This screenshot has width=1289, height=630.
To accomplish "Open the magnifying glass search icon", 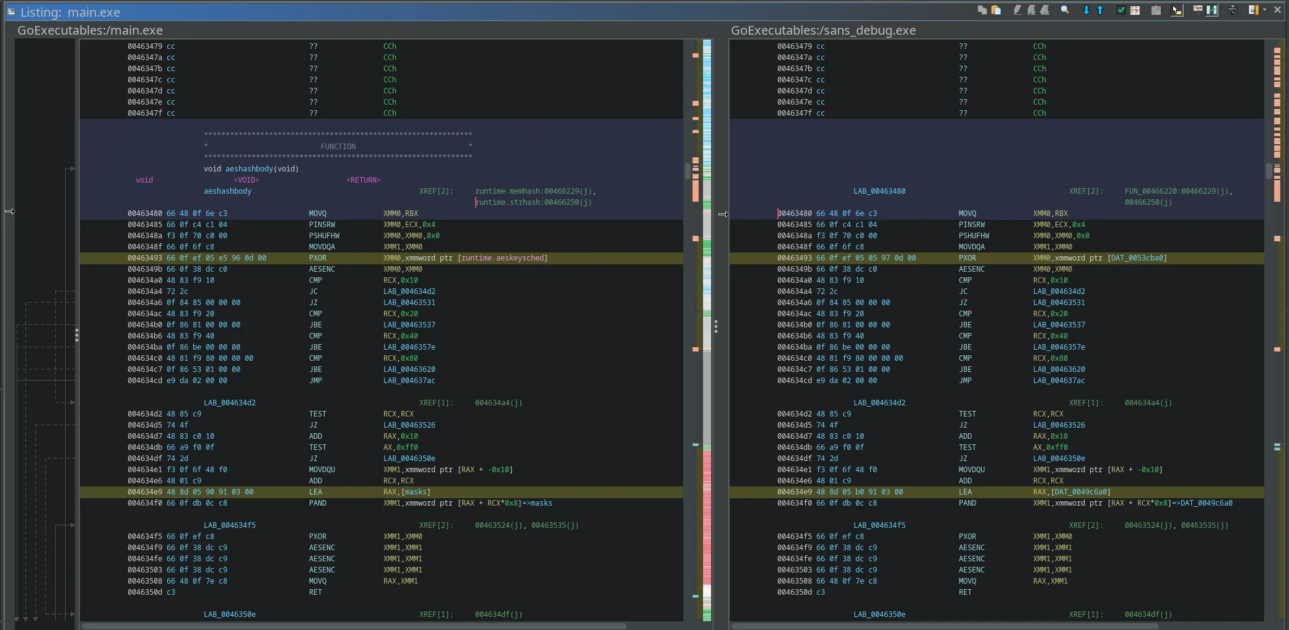I will coord(1065,10).
